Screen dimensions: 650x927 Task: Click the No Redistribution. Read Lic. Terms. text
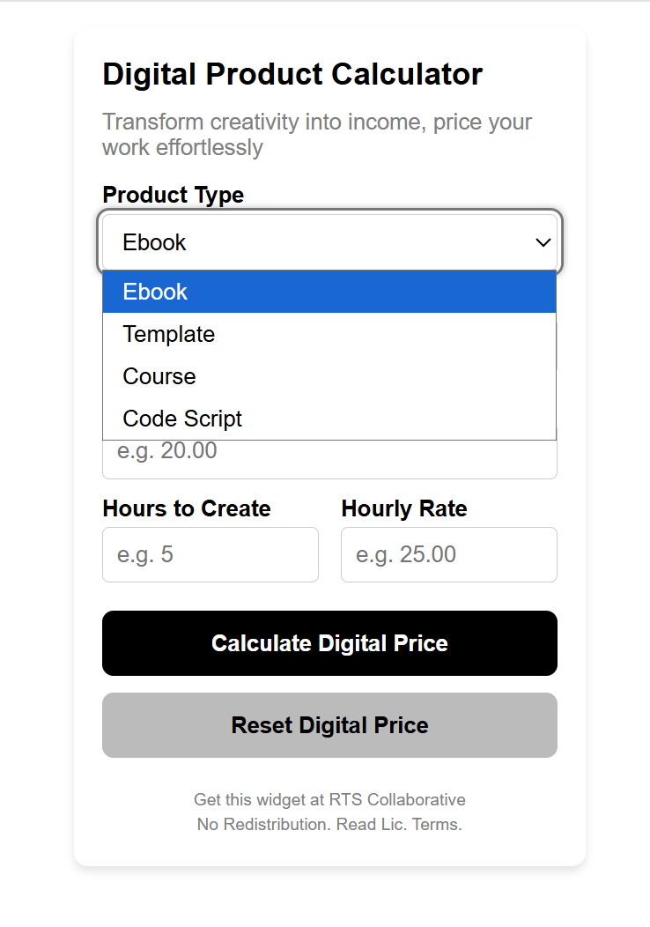329,825
